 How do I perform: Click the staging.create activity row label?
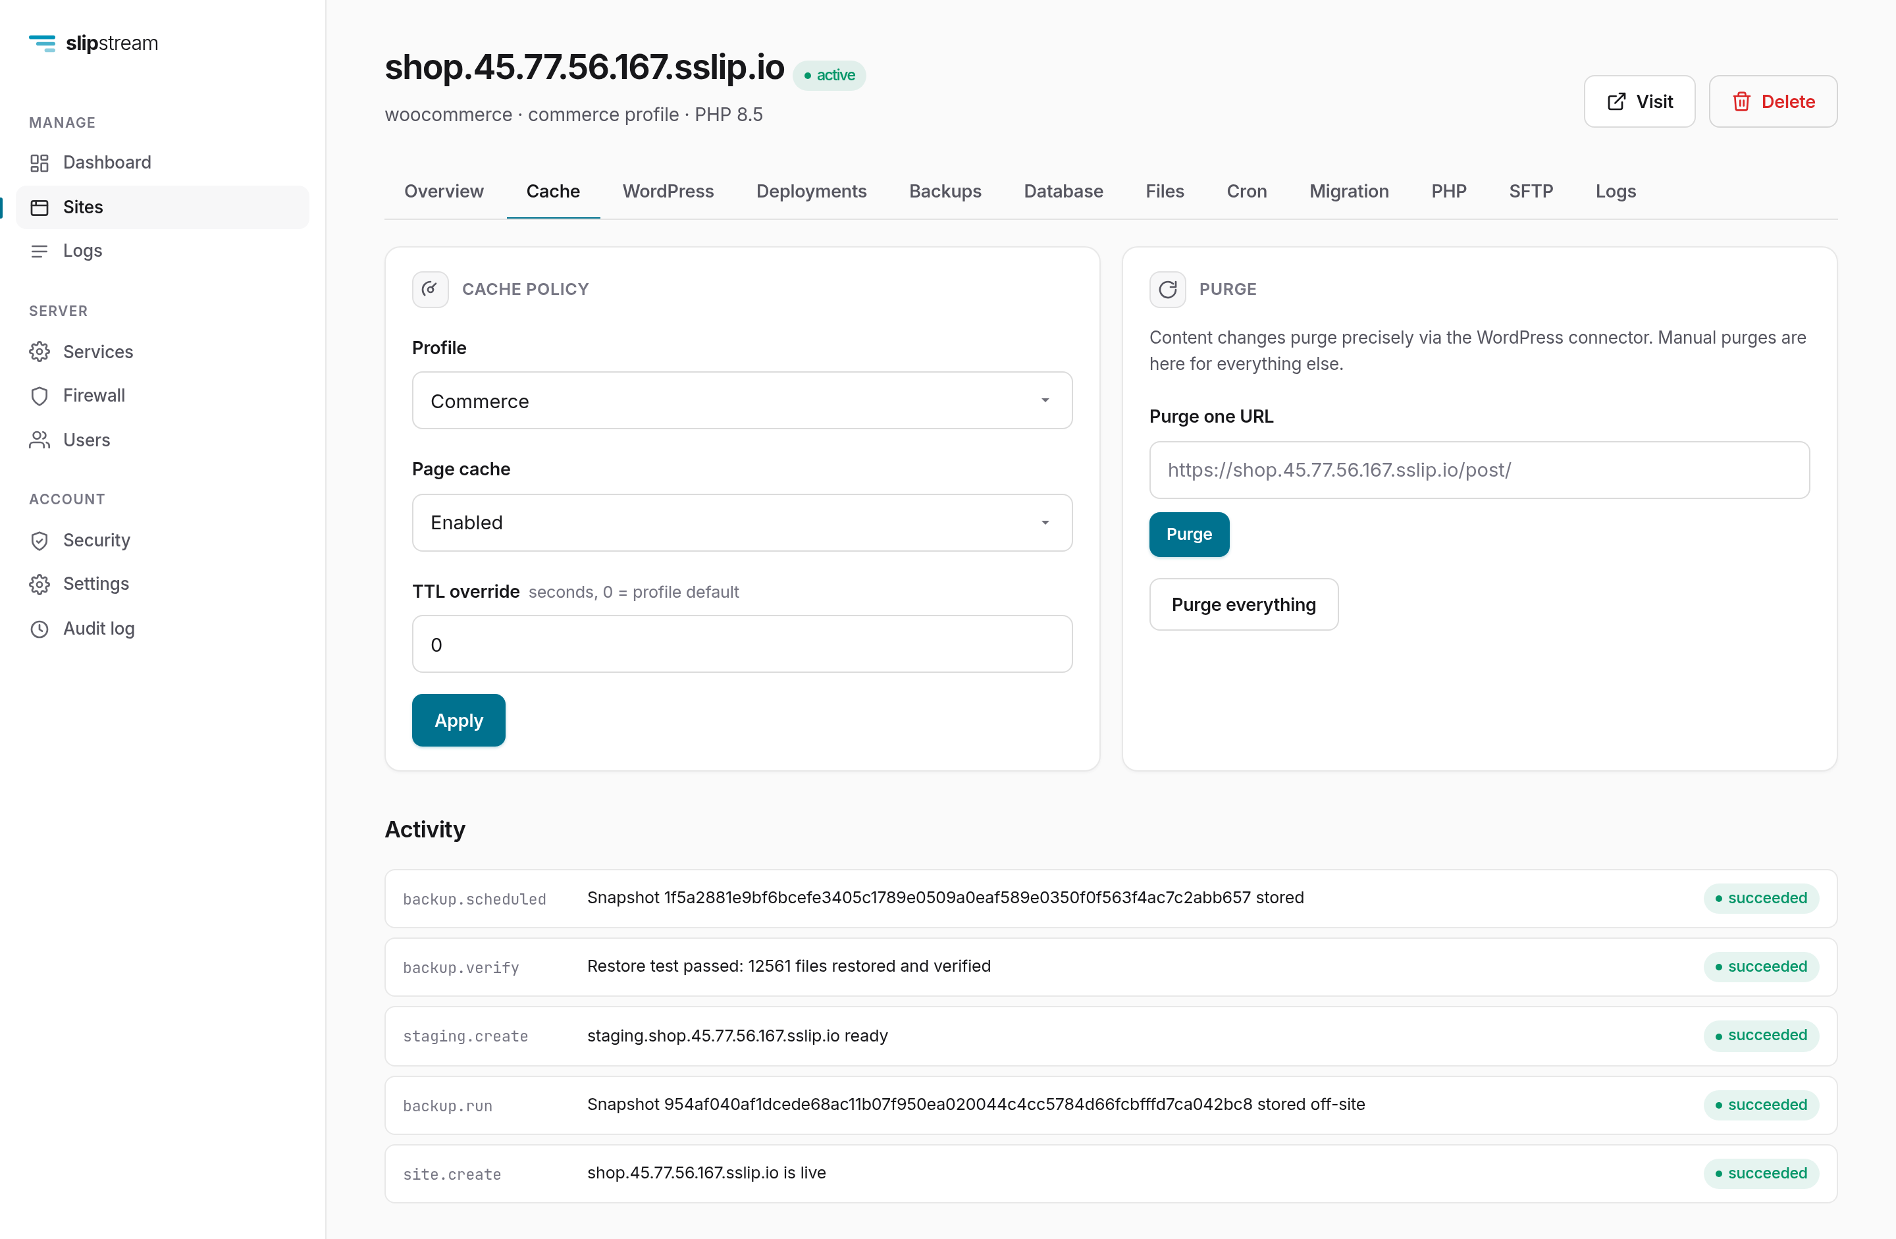coord(465,1036)
